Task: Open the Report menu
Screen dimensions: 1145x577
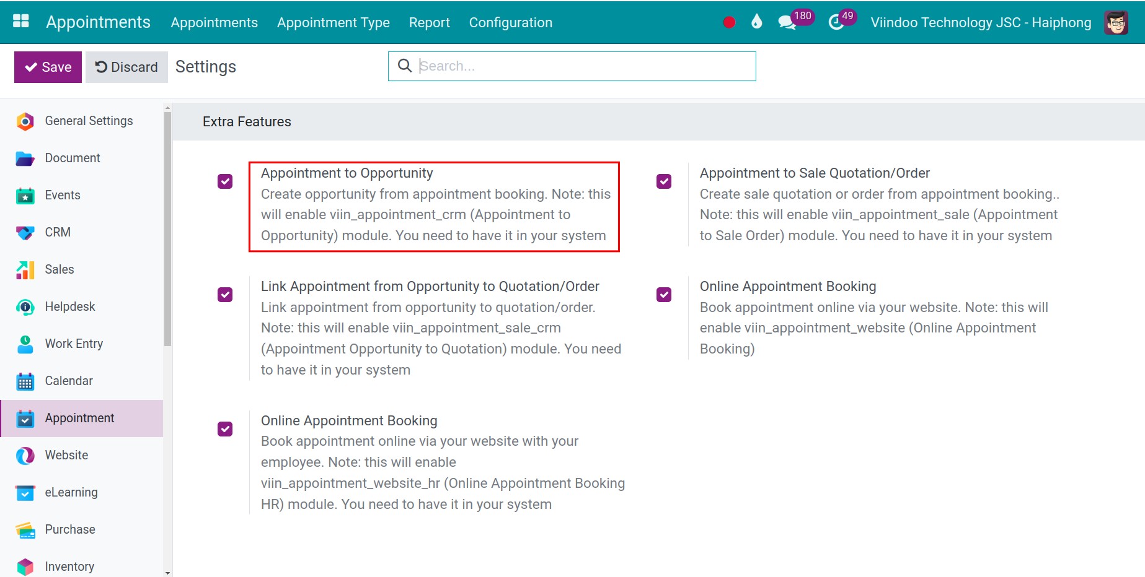Action: [429, 22]
